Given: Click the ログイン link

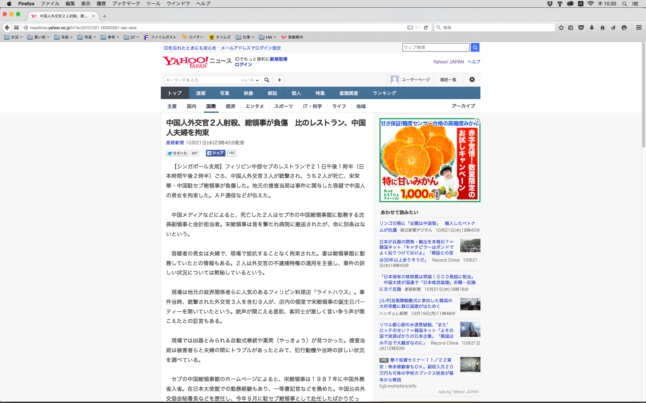Looking at the screenshot, I should [243, 64].
